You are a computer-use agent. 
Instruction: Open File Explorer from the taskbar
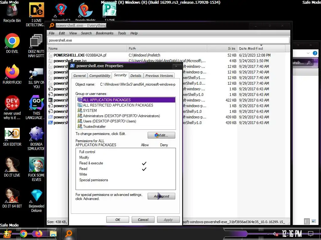click(x=53, y=233)
